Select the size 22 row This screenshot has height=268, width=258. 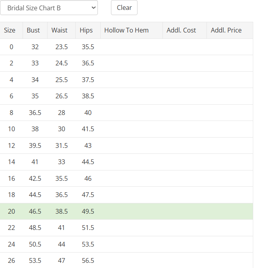point(126,228)
